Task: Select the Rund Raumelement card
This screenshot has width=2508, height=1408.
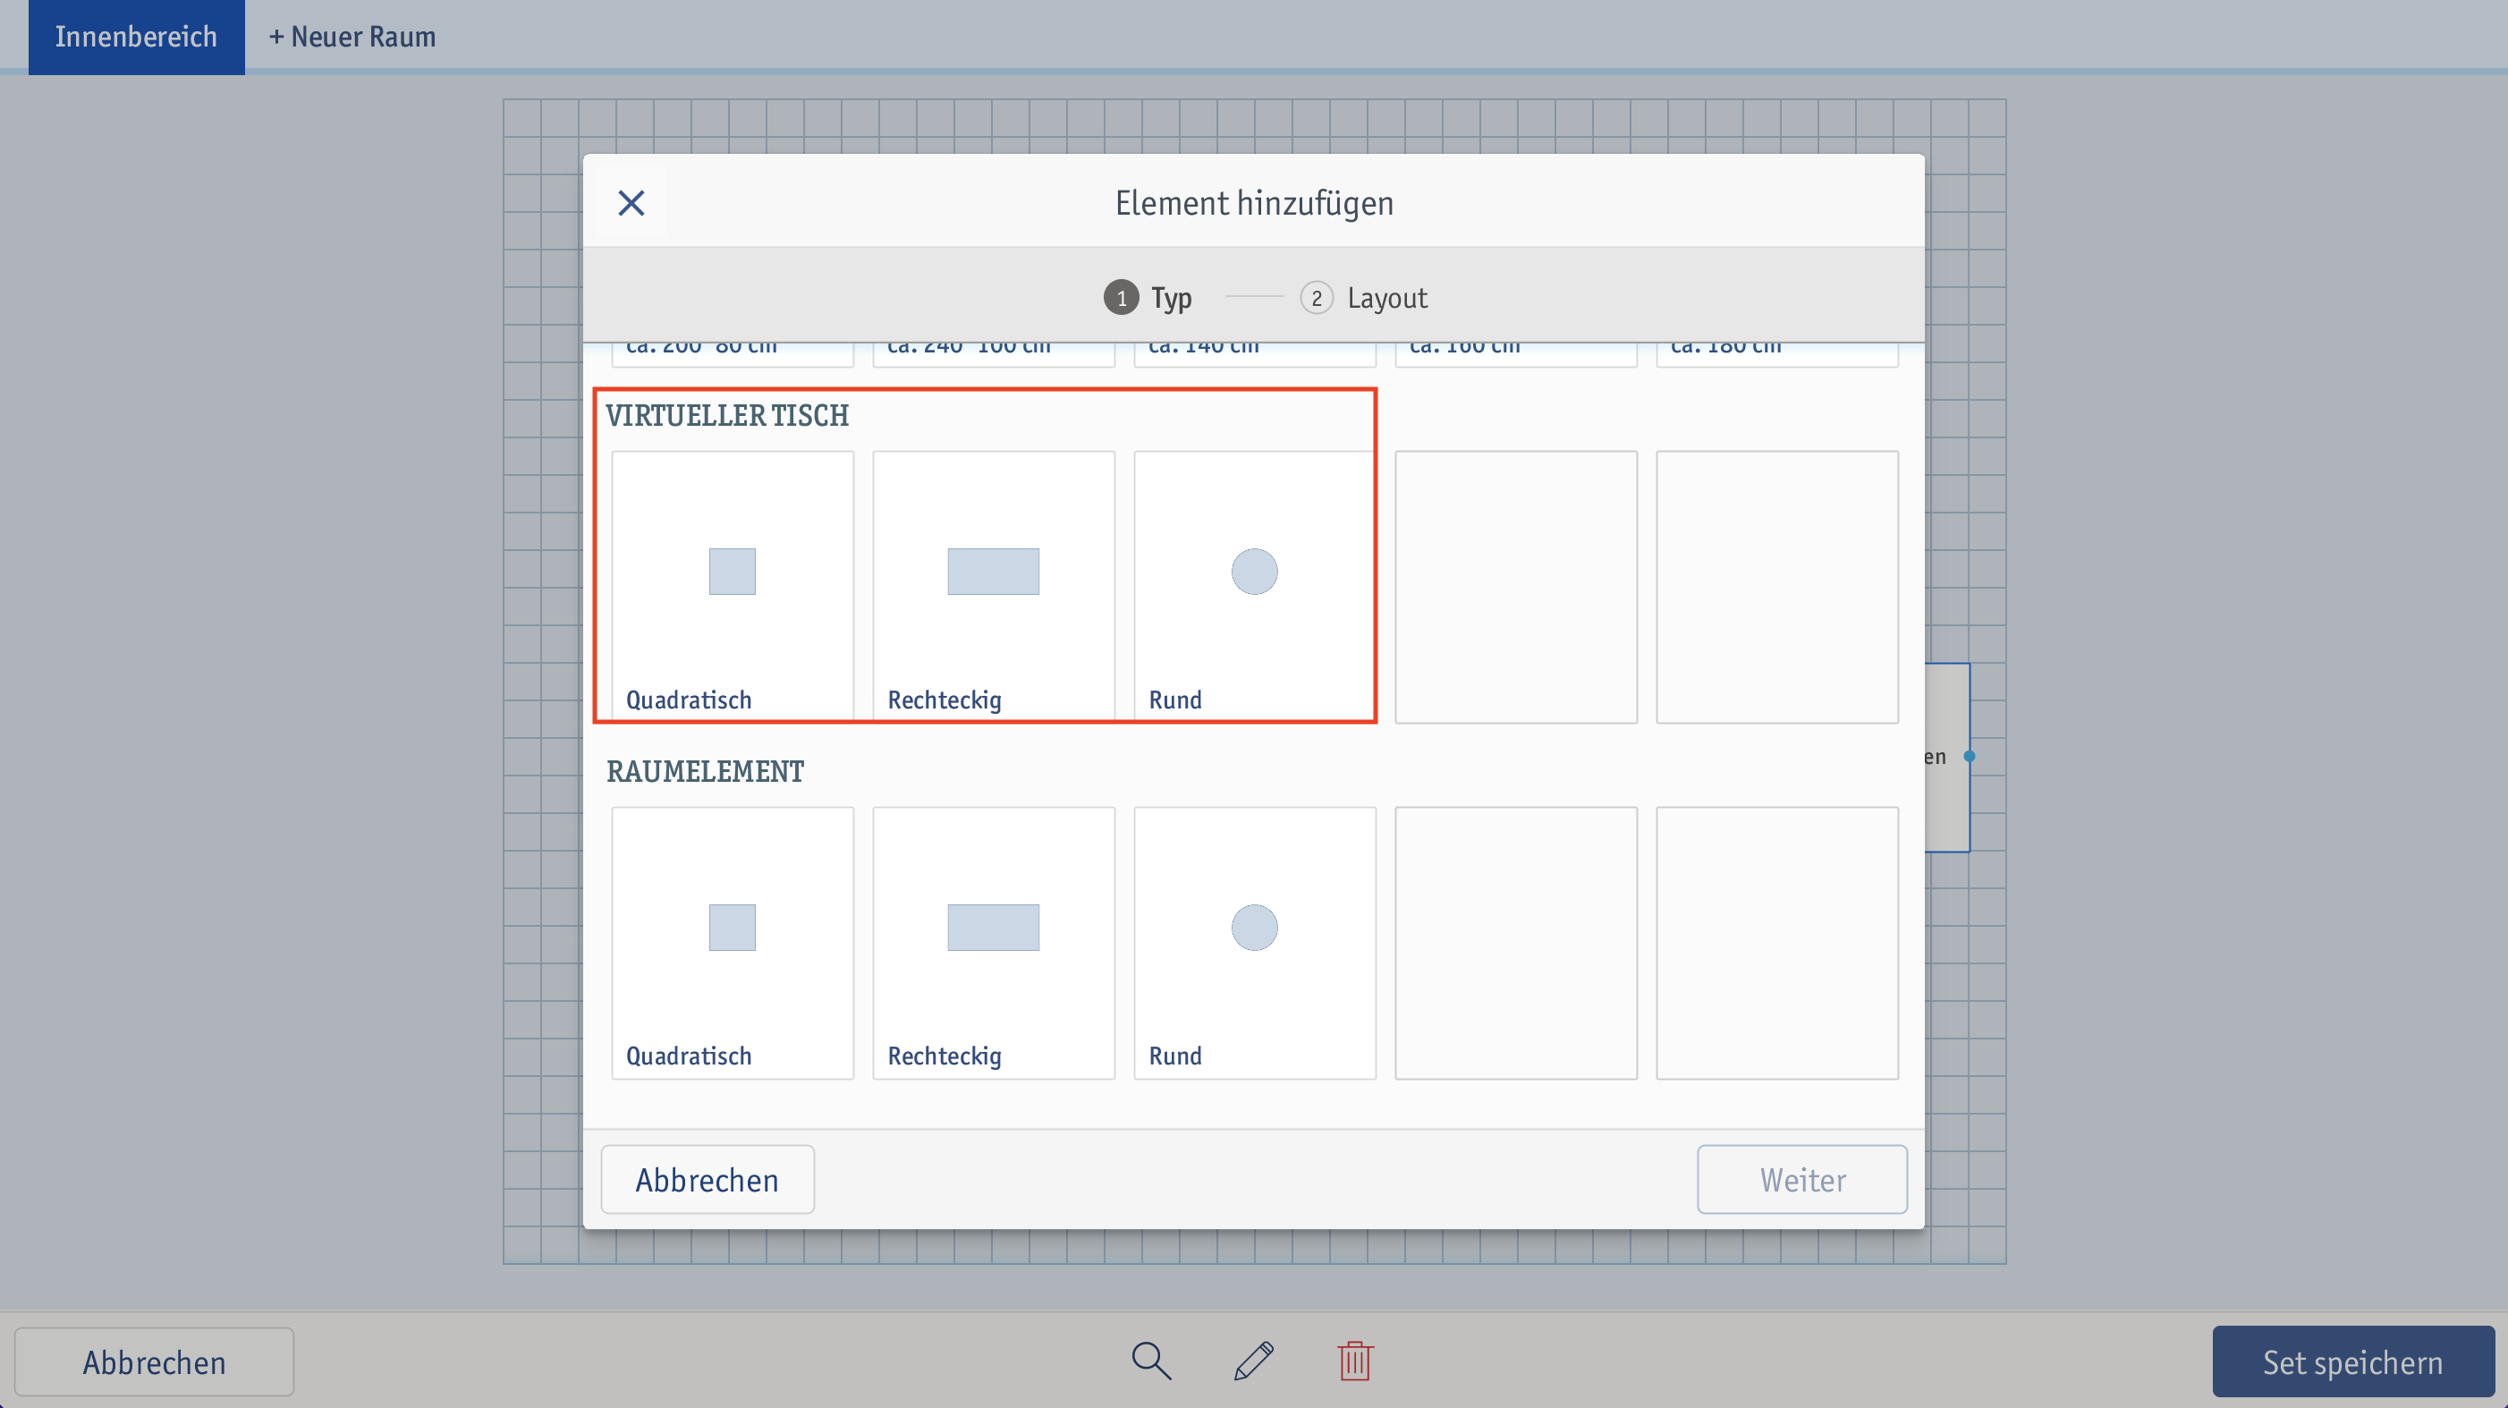Action: click(1254, 943)
